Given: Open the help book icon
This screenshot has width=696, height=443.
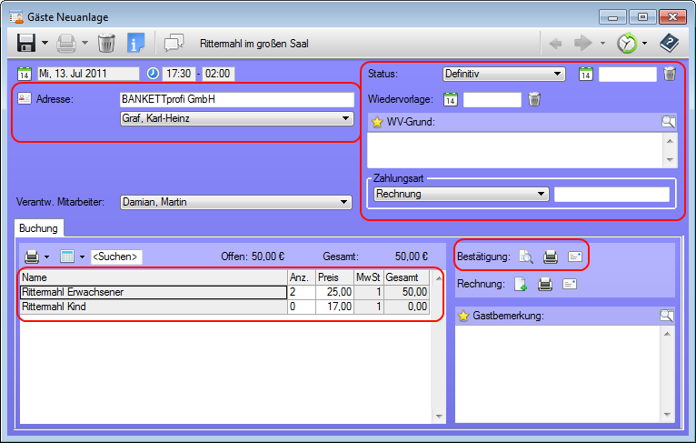Looking at the screenshot, I should 669,43.
